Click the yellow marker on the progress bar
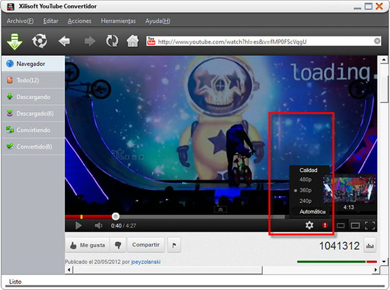The width and height of the screenshot is (390, 290). 81,217
